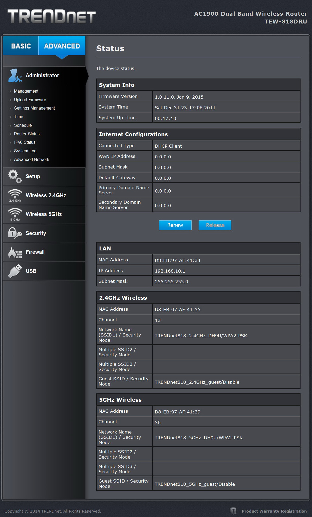Expand the USB menu section

point(44,271)
